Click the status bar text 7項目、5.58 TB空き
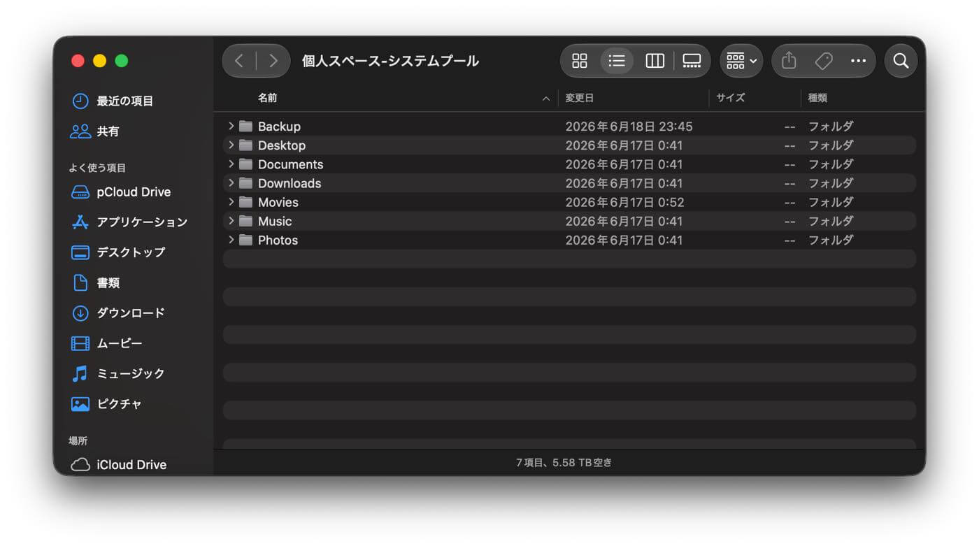Image resolution: width=979 pixels, height=546 pixels. (564, 462)
